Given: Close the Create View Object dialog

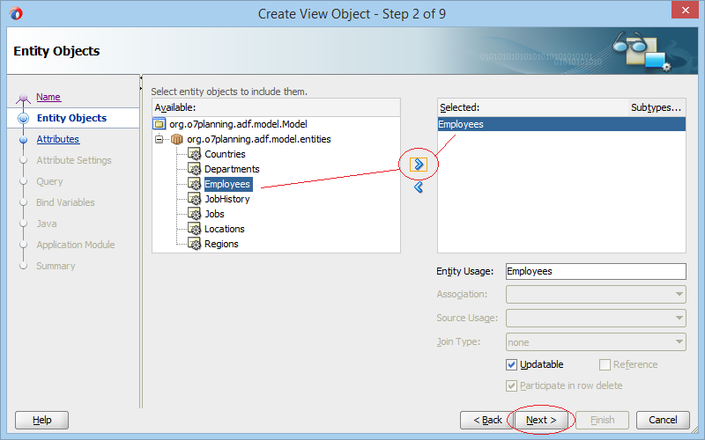Looking at the screenshot, I should click(x=685, y=10).
